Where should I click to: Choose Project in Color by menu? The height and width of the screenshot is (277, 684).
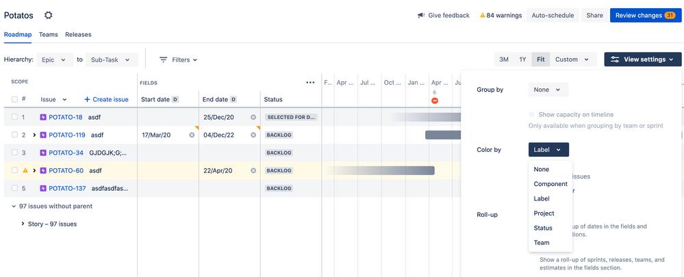coord(550,213)
